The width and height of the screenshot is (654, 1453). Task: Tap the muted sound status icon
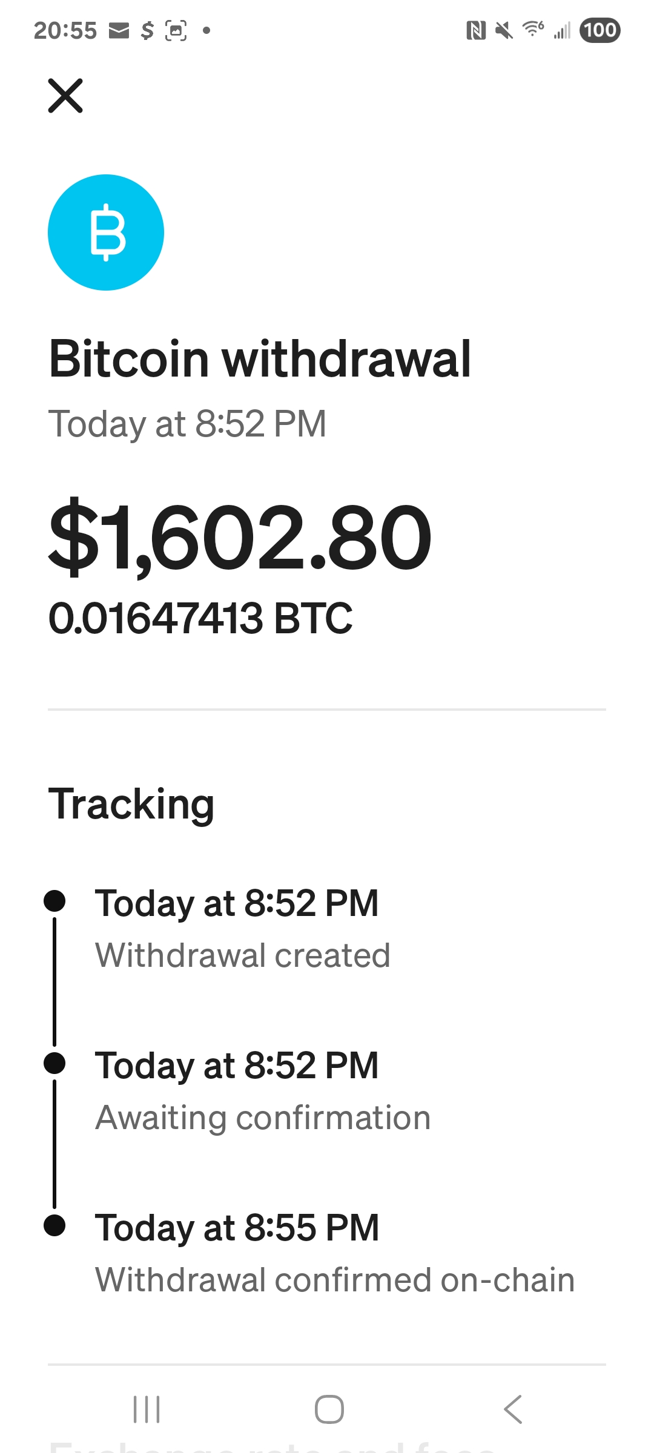[504, 30]
